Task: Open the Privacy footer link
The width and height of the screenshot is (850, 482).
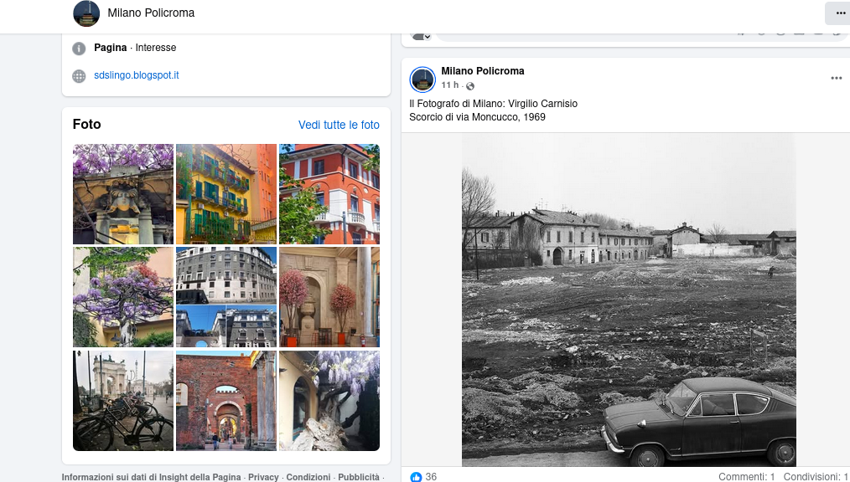Action: click(263, 477)
